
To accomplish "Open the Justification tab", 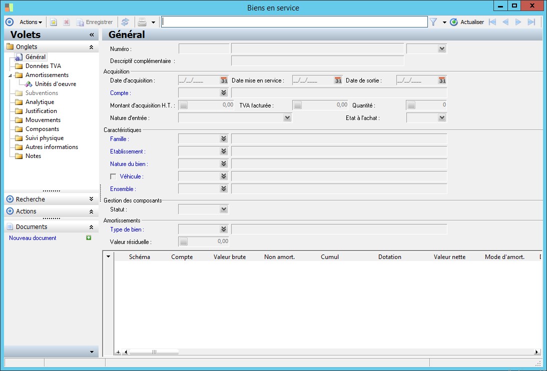I will pyautogui.click(x=41, y=111).
